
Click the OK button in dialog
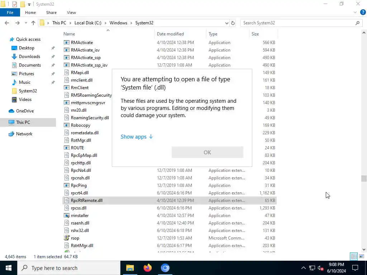tap(208, 152)
